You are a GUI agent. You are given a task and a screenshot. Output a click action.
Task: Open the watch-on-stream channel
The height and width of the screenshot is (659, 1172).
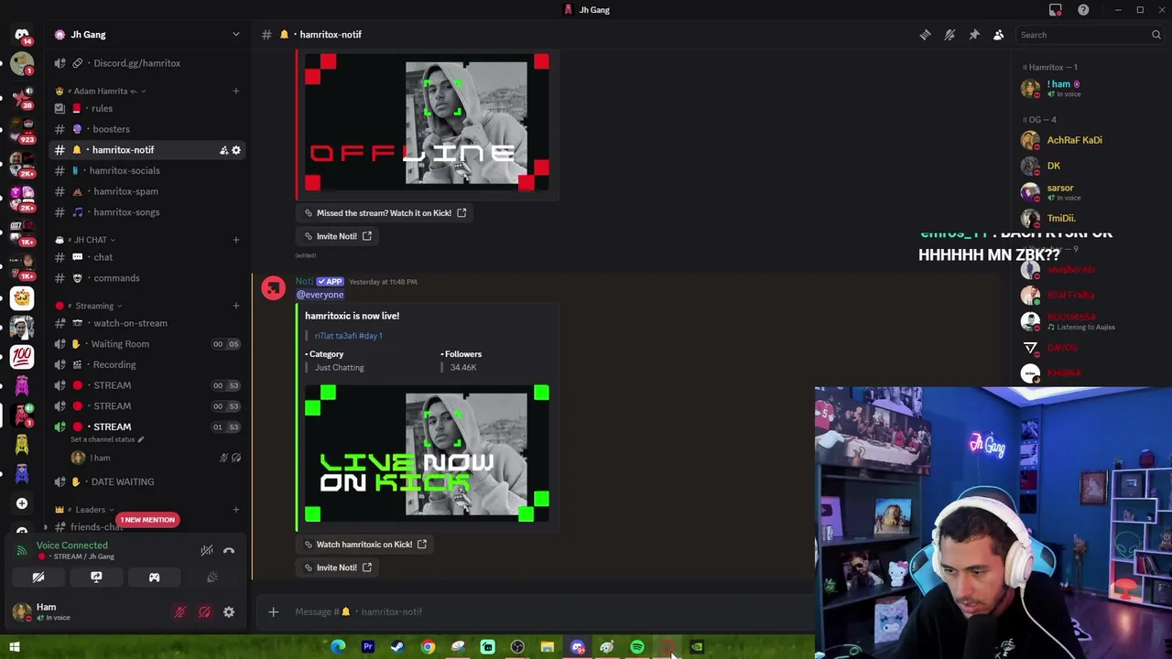coord(130,323)
